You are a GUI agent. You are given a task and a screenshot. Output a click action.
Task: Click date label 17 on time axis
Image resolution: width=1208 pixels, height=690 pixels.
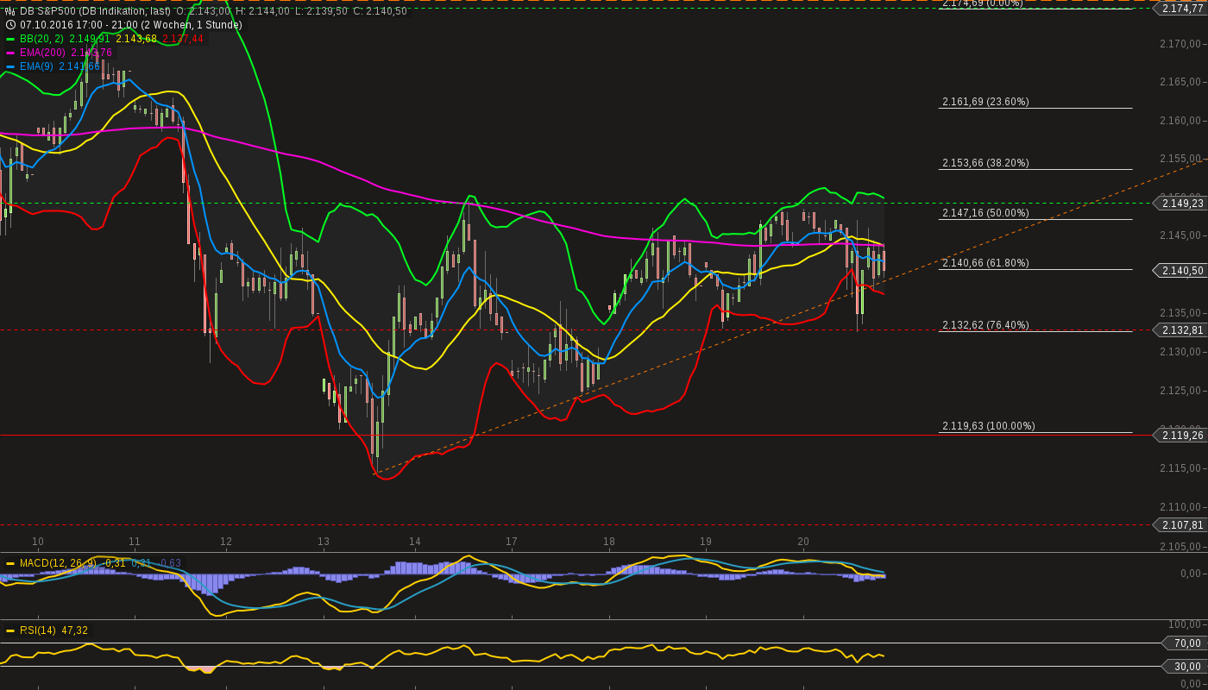click(512, 542)
